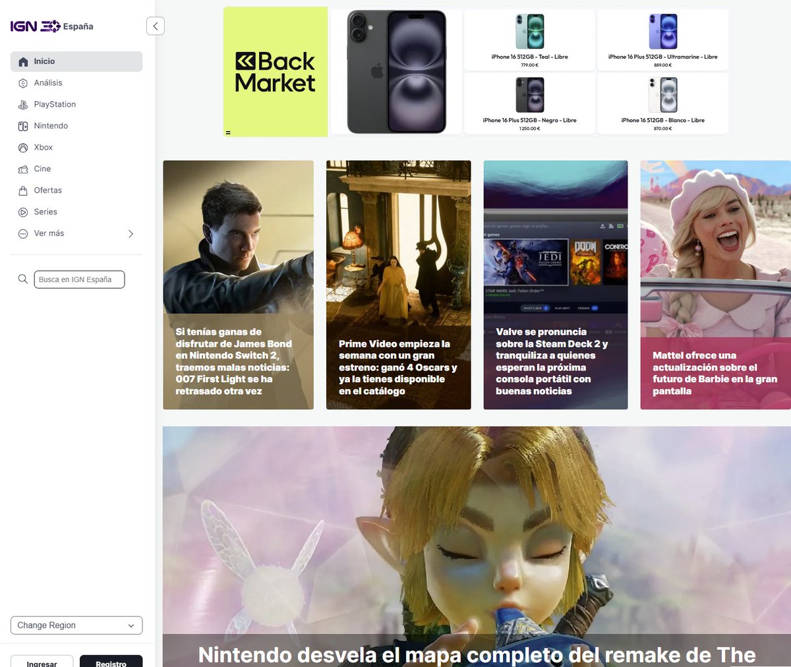
Task: Click the ad choices icon on Back Market ad
Action: click(228, 133)
